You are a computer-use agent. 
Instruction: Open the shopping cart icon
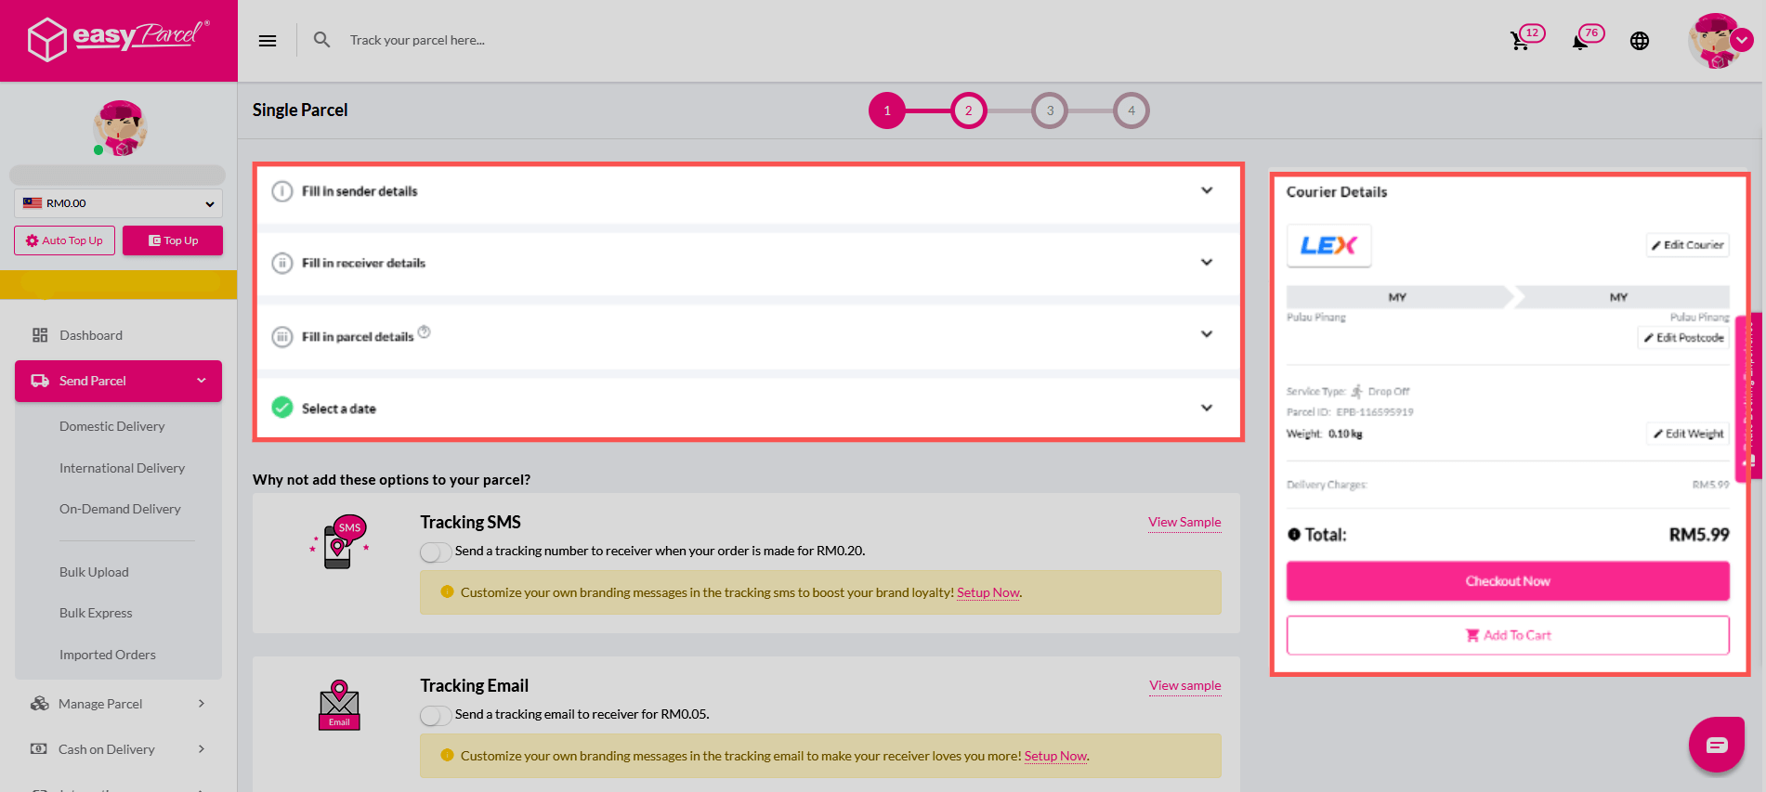coord(1520,41)
